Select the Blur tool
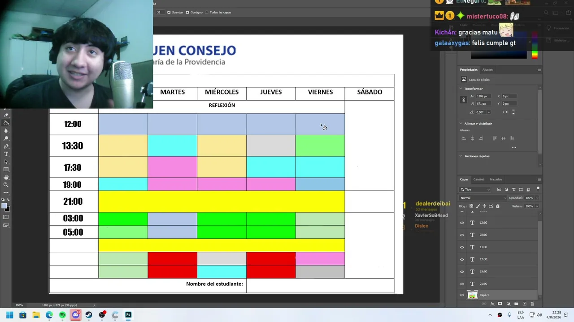 pos(6,131)
